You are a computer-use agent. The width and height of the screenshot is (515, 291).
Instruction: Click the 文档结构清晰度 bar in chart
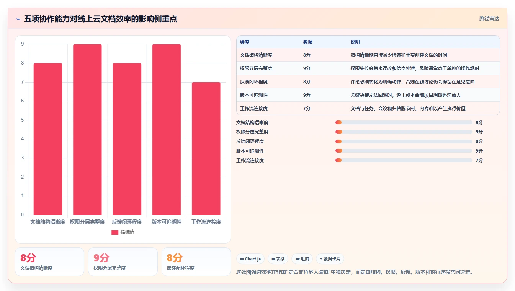[48, 139]
